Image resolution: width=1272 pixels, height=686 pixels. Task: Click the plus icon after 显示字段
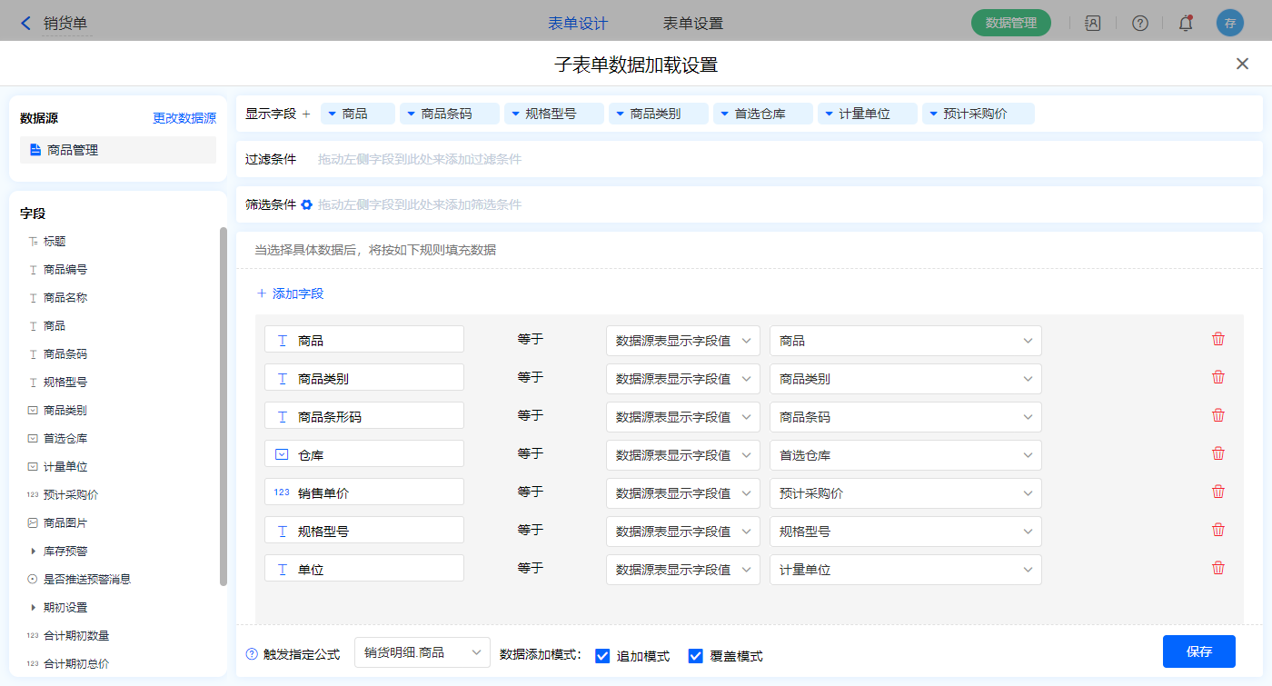pos(306,114)
